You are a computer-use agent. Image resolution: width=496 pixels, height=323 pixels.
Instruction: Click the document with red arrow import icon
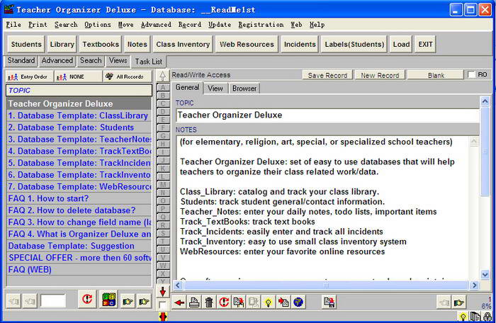283,302
